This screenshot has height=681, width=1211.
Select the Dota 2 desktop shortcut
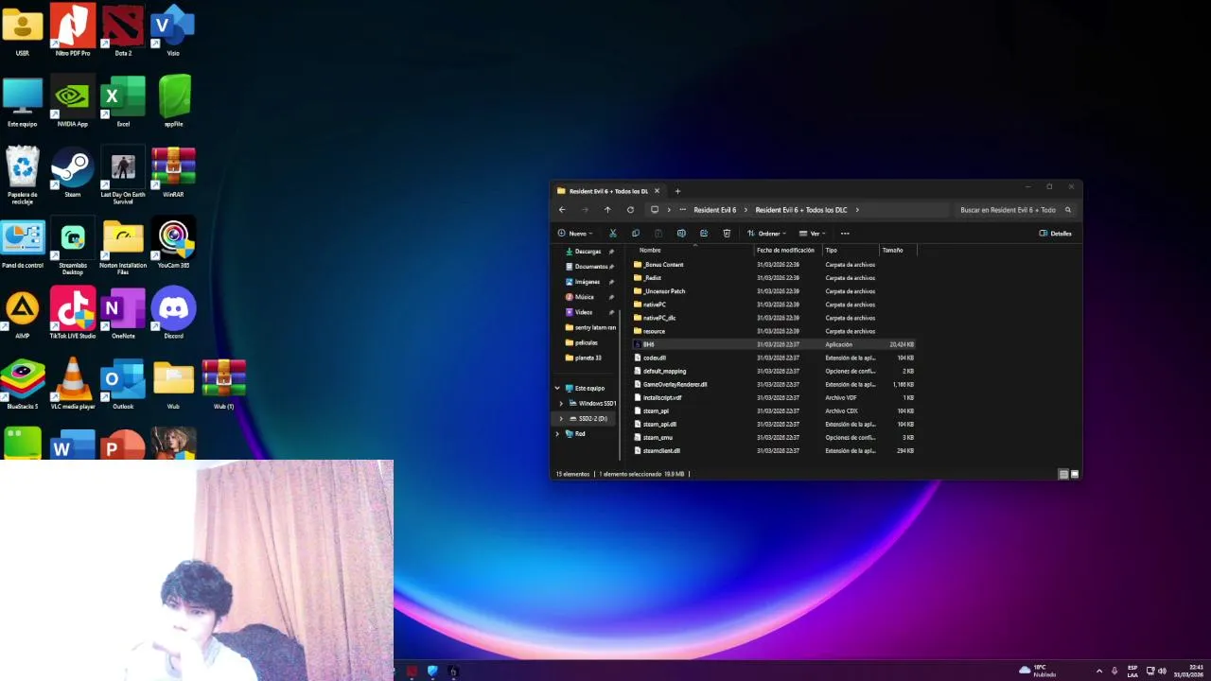[123, 30]
